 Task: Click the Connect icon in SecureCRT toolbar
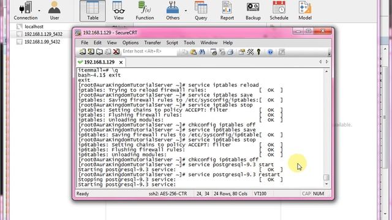click(x=83, y=51)
